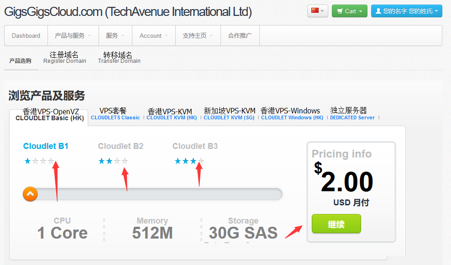The image size is (451, 265).
Task: Click the Cloudlet B2 star rating
Action: (x=113, y=161)
